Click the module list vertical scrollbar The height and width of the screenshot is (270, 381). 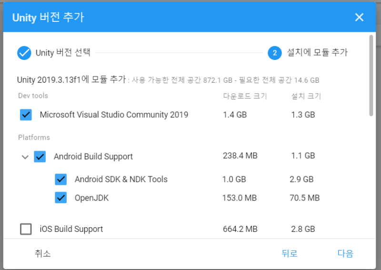371,76
